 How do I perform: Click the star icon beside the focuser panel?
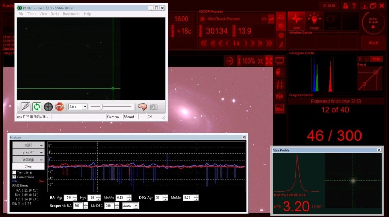click(x=281, y=26)
